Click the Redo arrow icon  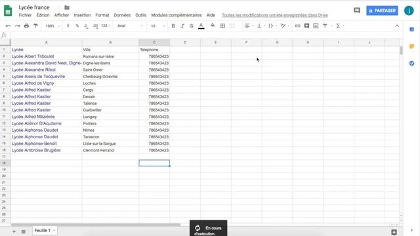click(18, 26)
